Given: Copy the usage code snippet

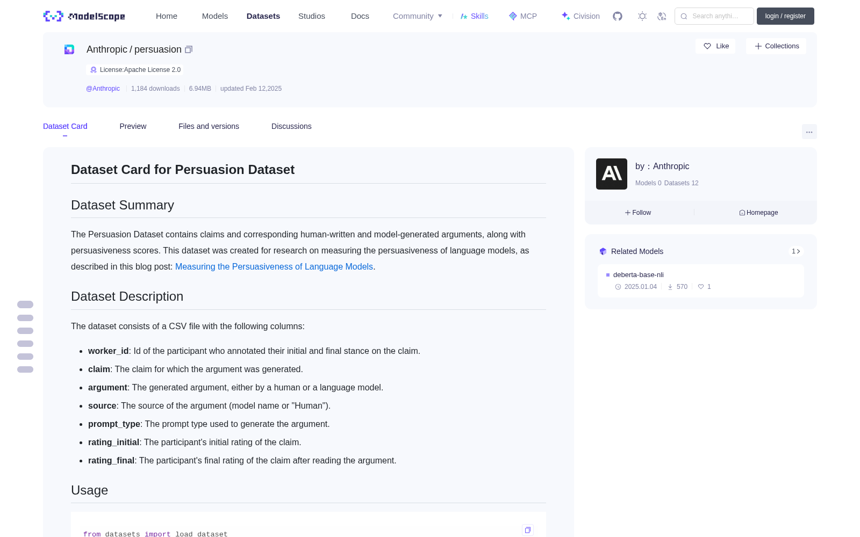Looking at the screenshot, I should click(x=528, y=530).
